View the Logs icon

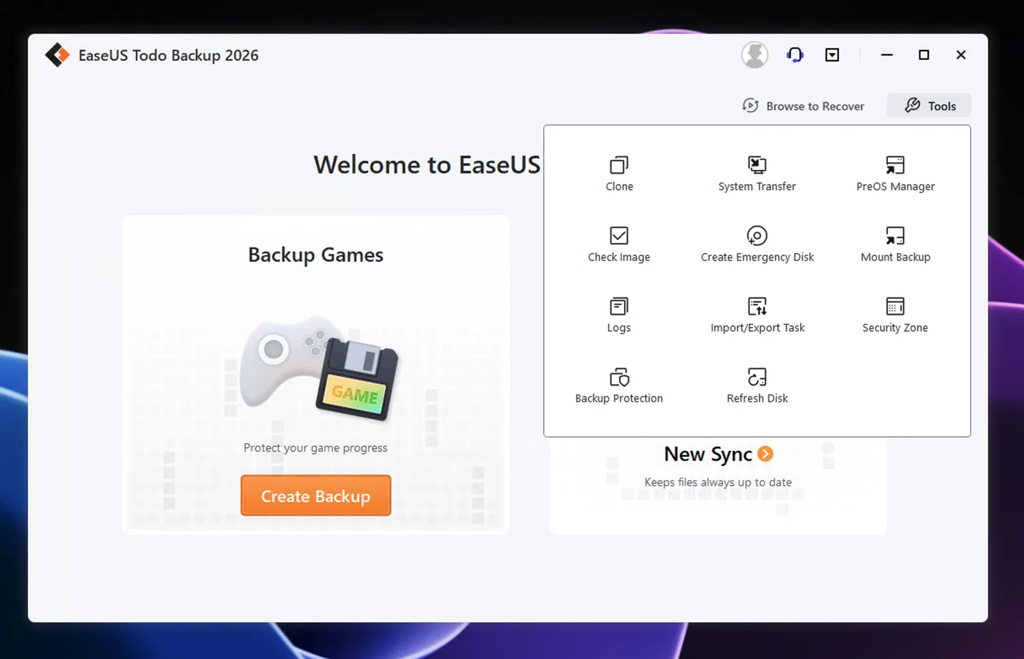(x=619, y=306)
